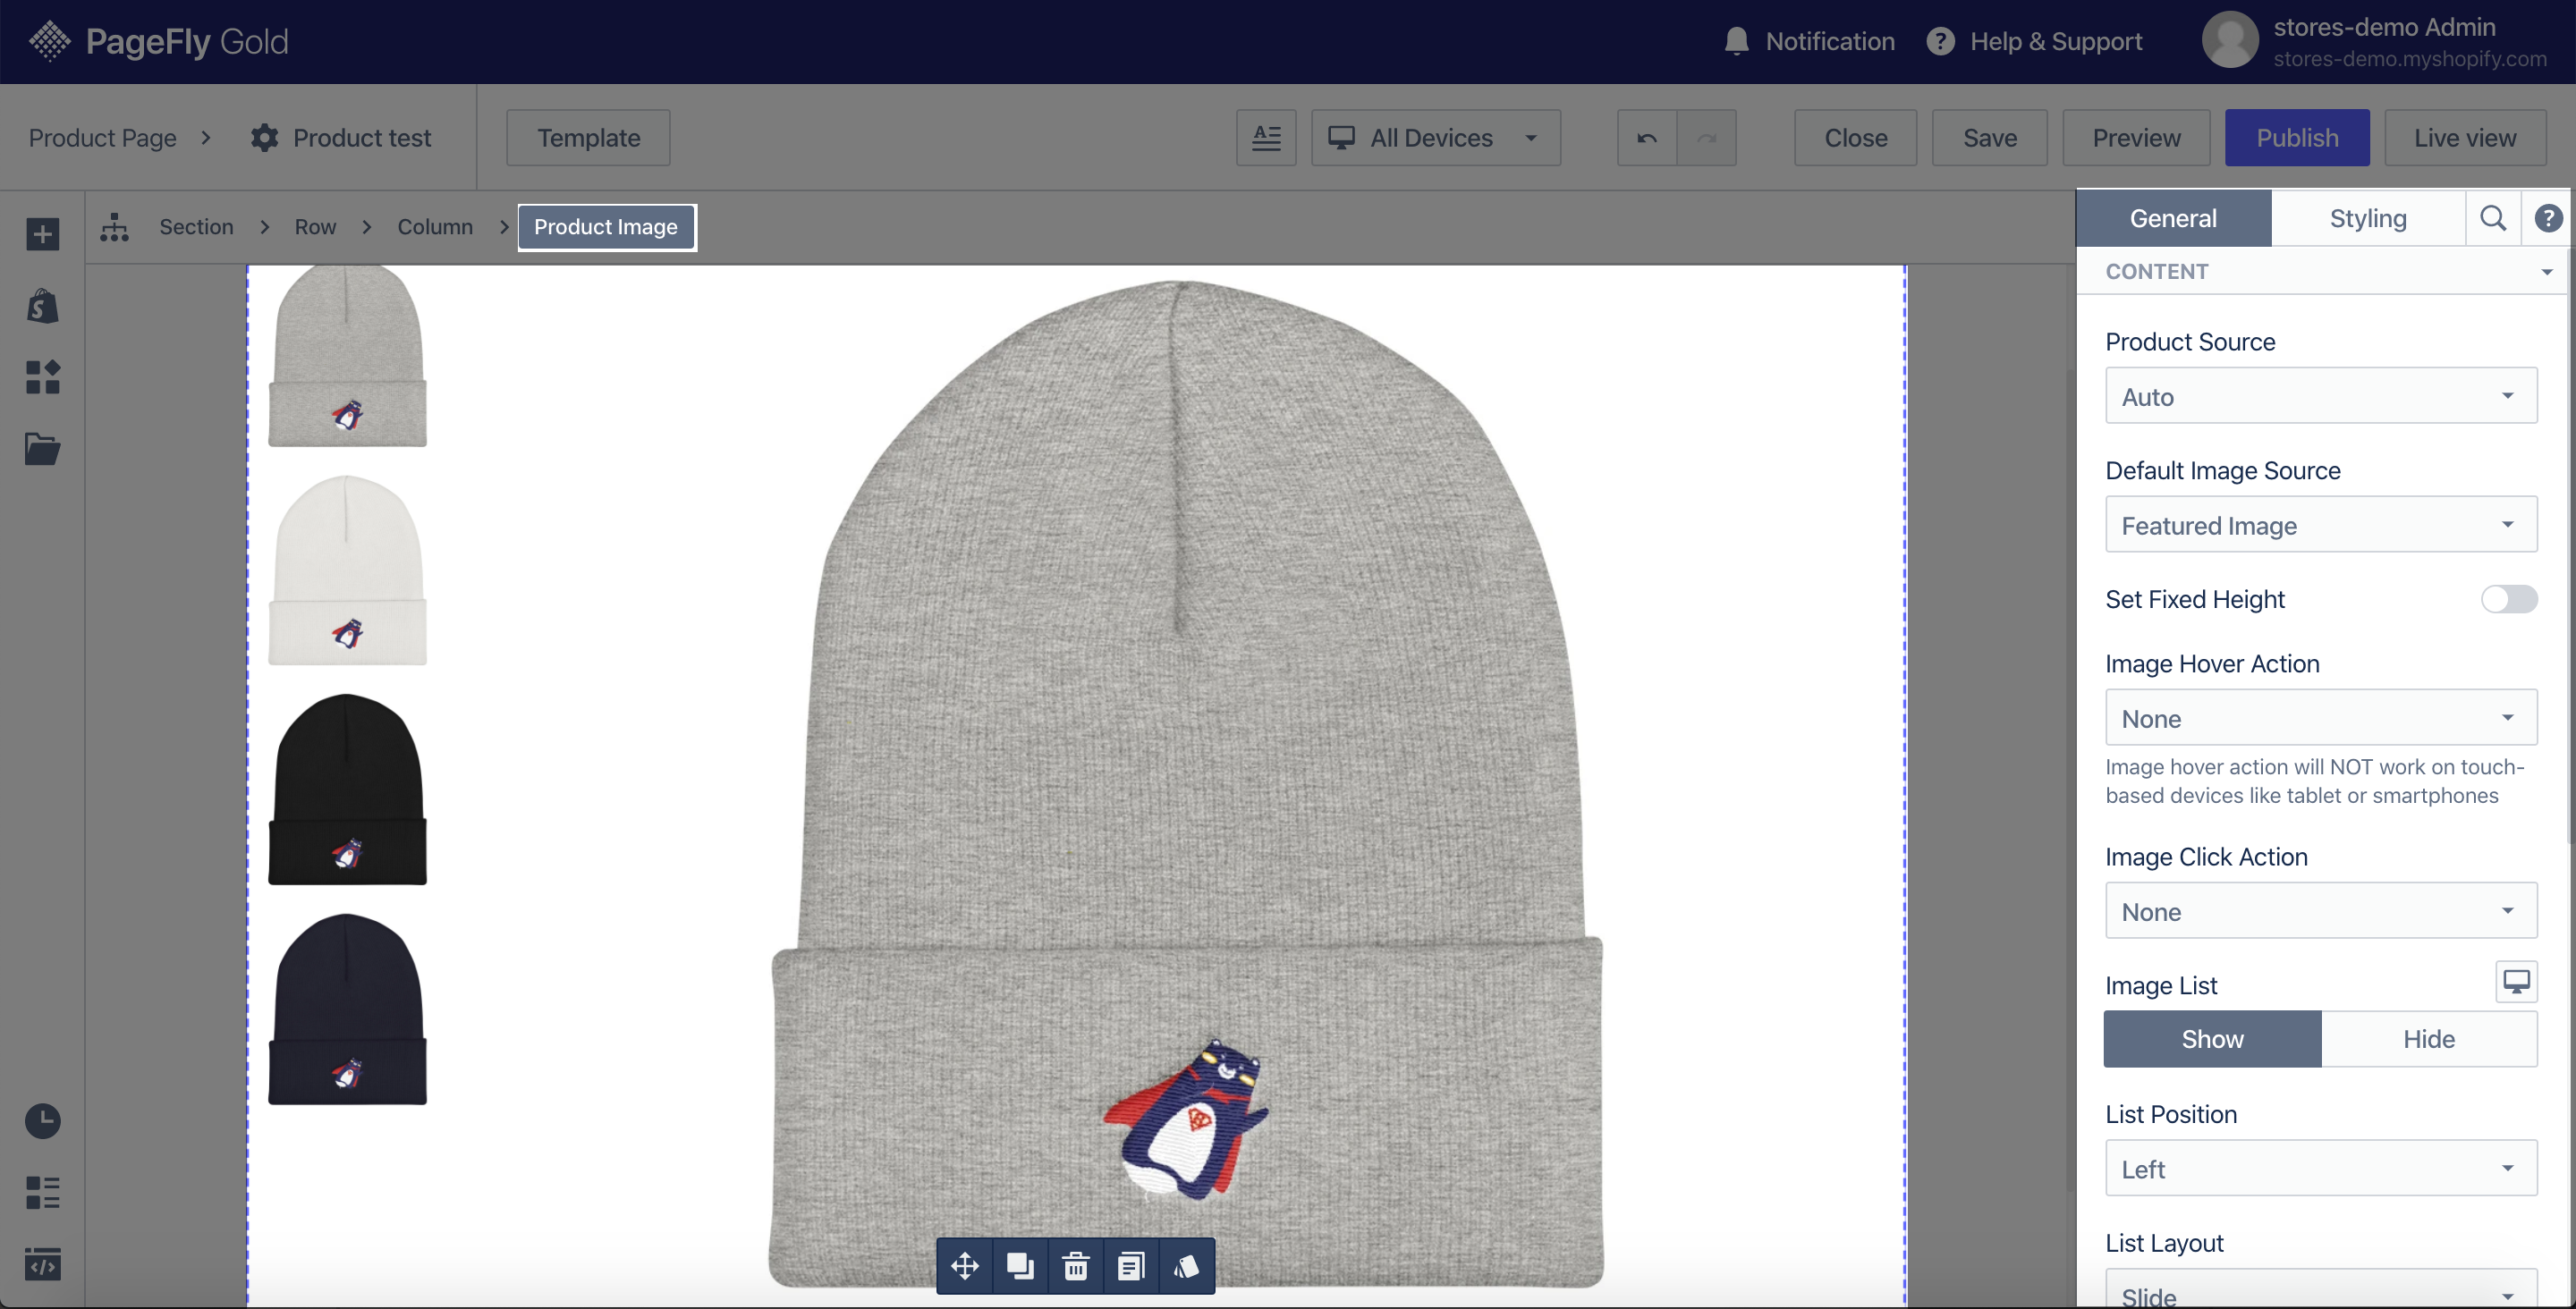
Task: Delete the Product Image element
Action: tap(1075, 1266)
